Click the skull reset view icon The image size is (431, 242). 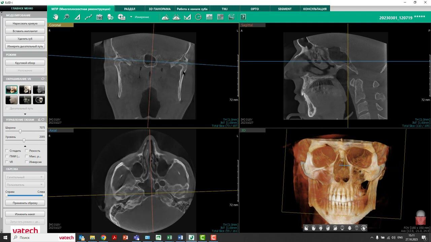pos(110,17)
